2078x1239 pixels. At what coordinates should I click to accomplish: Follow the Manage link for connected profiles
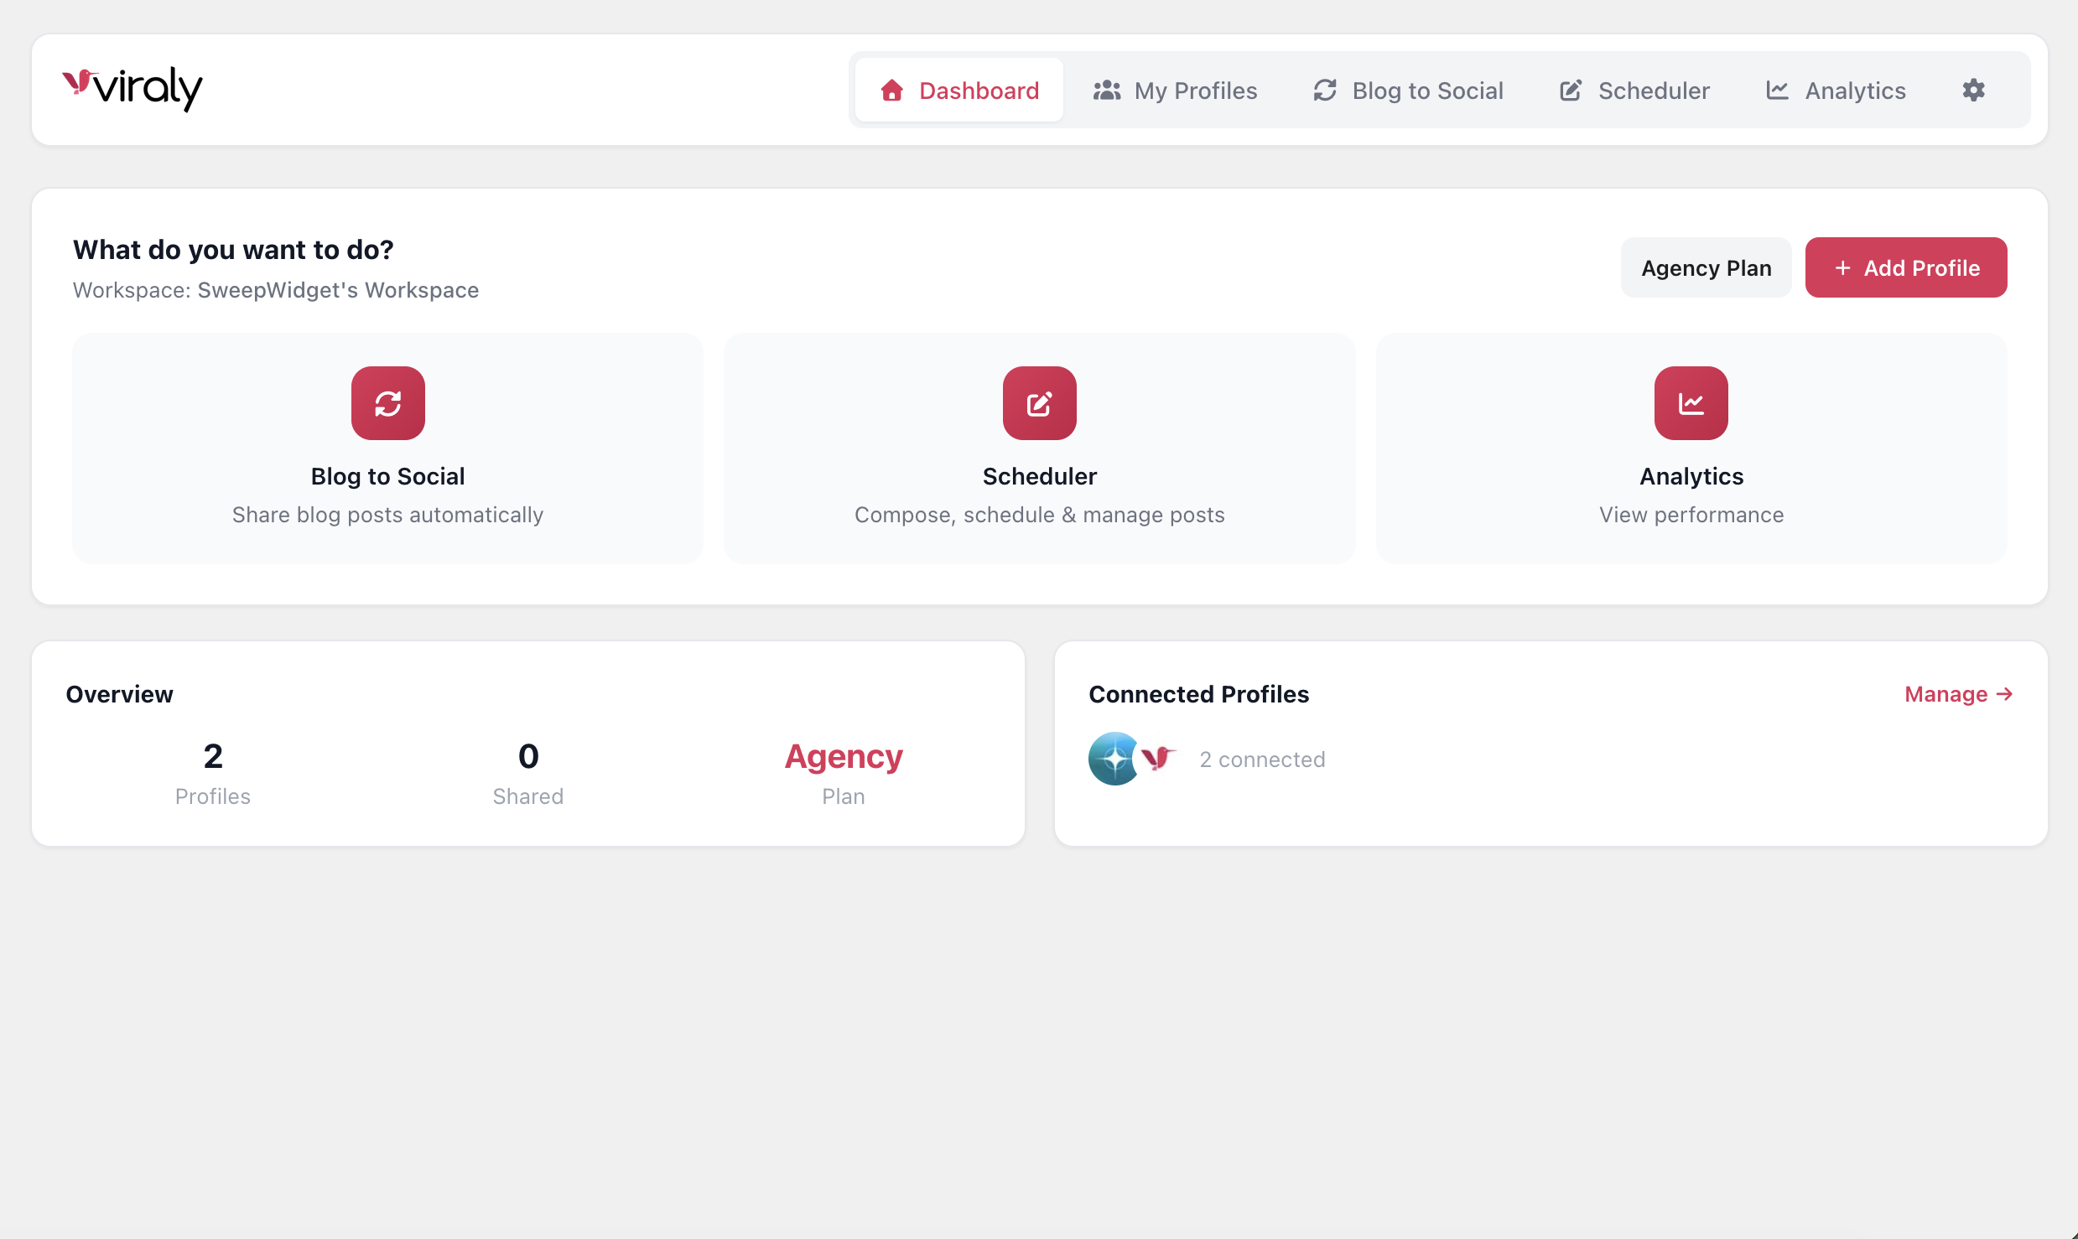[x=1959, y=694]
